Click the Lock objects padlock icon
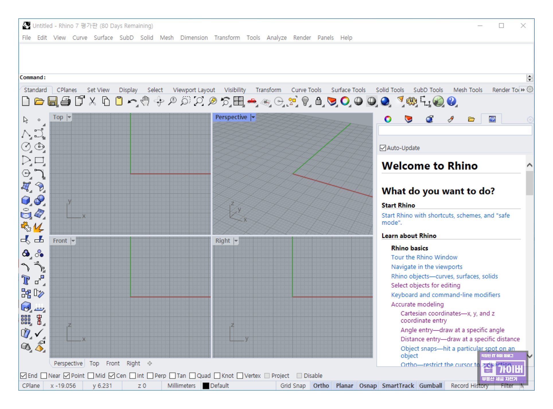The width and height of the screenshot is (553, 409). [x=318, y=101]
